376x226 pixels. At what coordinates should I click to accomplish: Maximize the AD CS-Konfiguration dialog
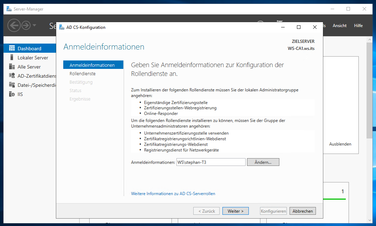pyautogui.click(x=299, y=27)
